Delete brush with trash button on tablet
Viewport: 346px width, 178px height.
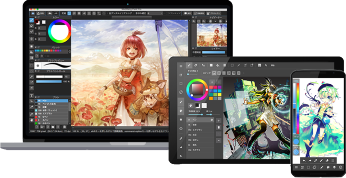[x=219, y=127]
